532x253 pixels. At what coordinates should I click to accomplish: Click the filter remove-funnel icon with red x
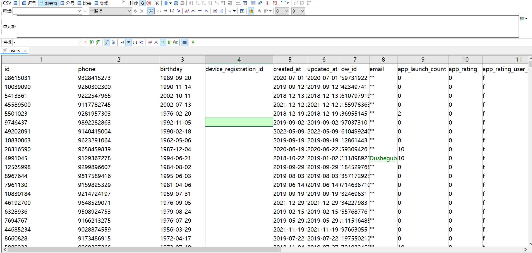pos(206,11)
